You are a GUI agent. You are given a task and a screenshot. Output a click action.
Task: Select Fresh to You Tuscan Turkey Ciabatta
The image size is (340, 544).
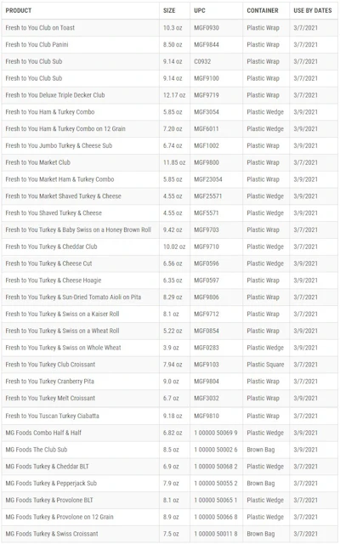coord(53,416)
